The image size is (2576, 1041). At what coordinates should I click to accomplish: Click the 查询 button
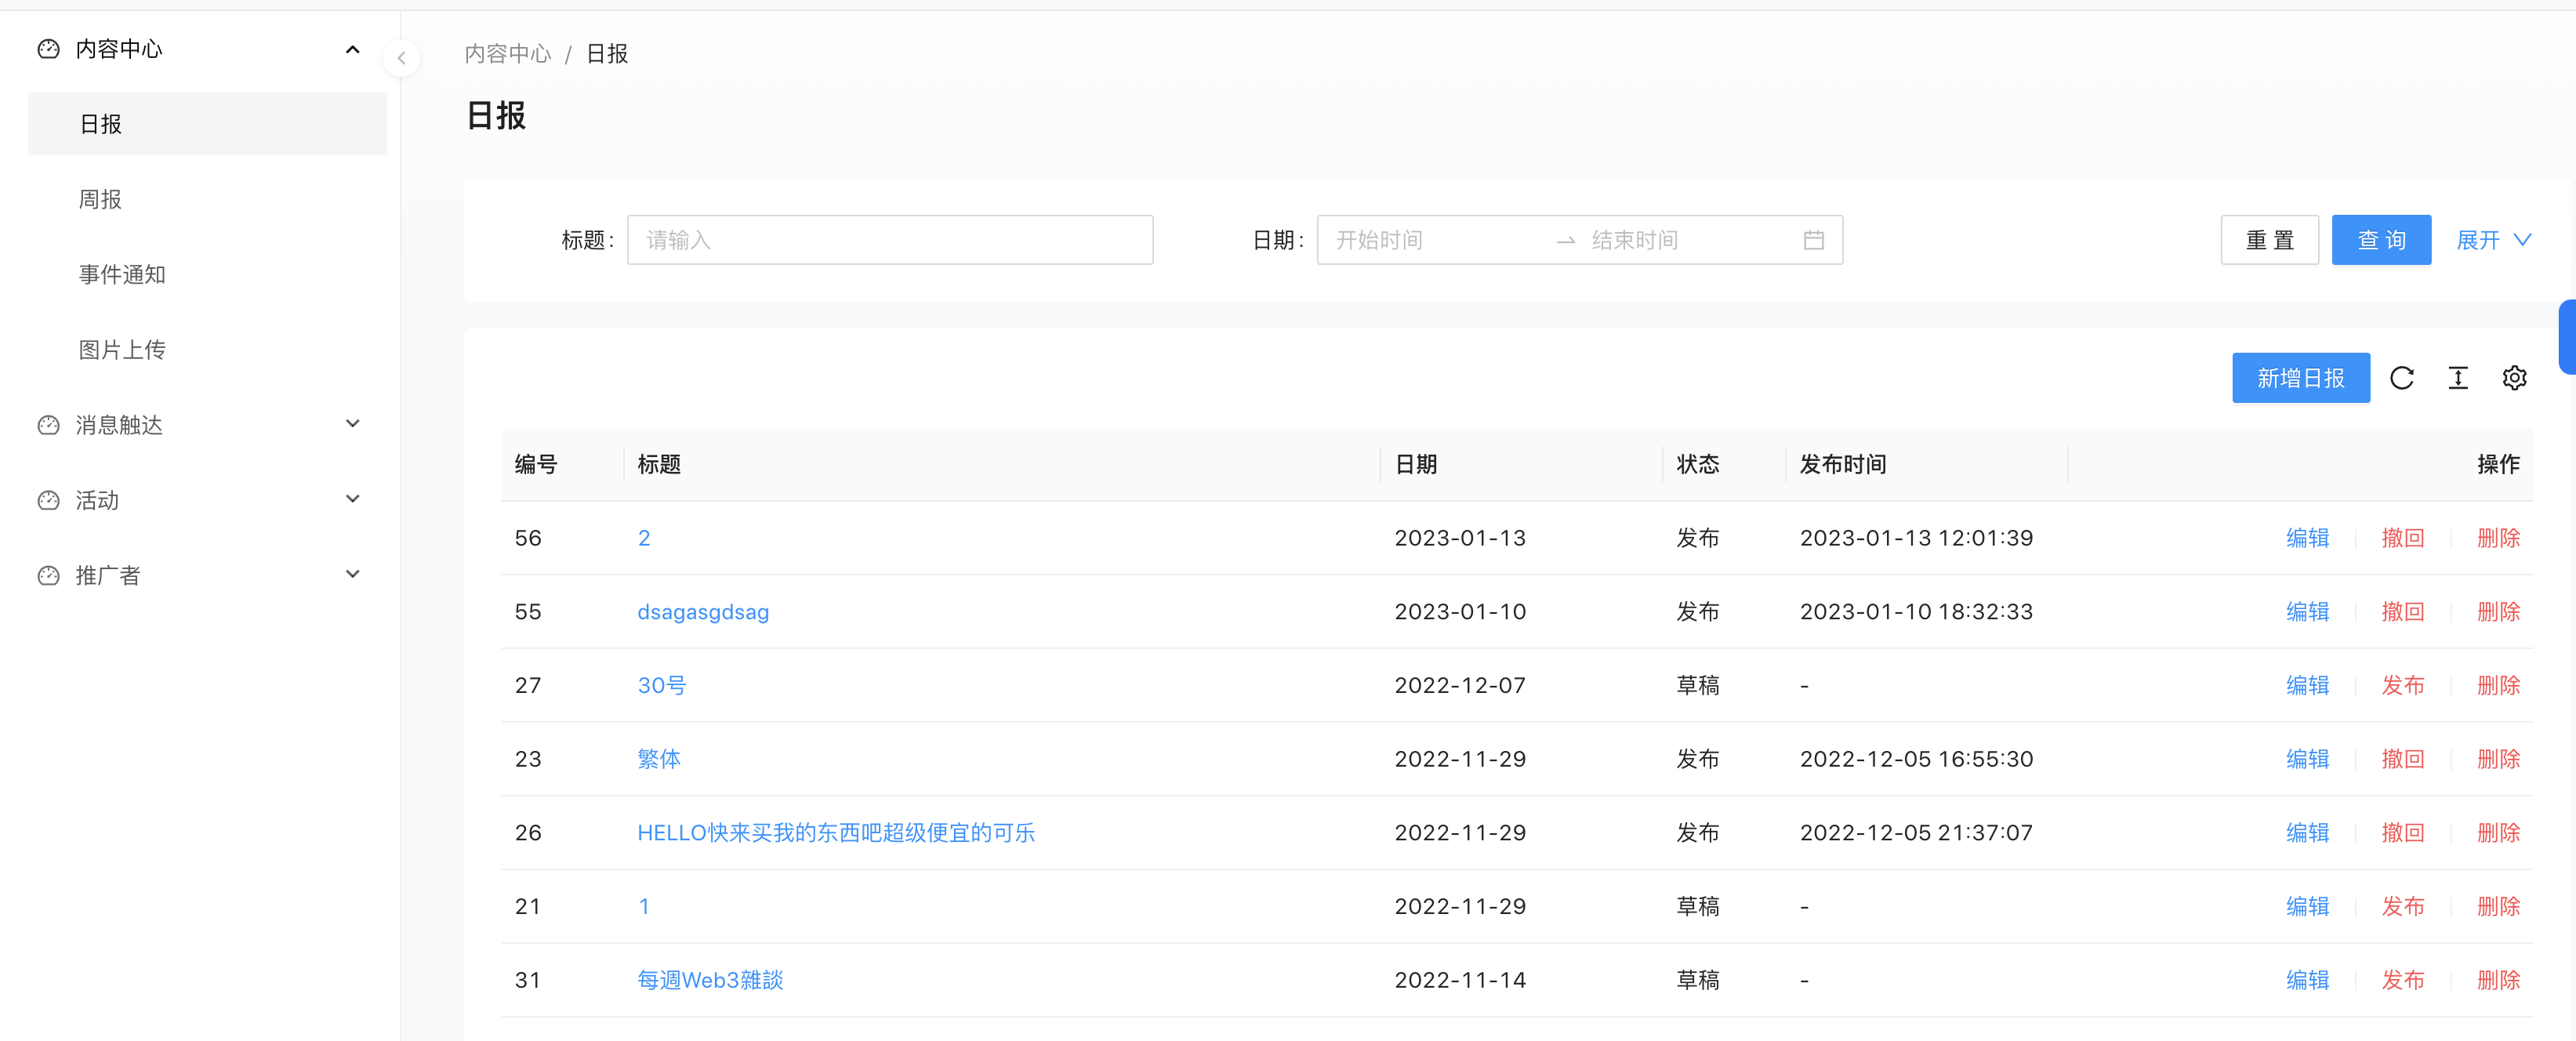coord(2381,240)
